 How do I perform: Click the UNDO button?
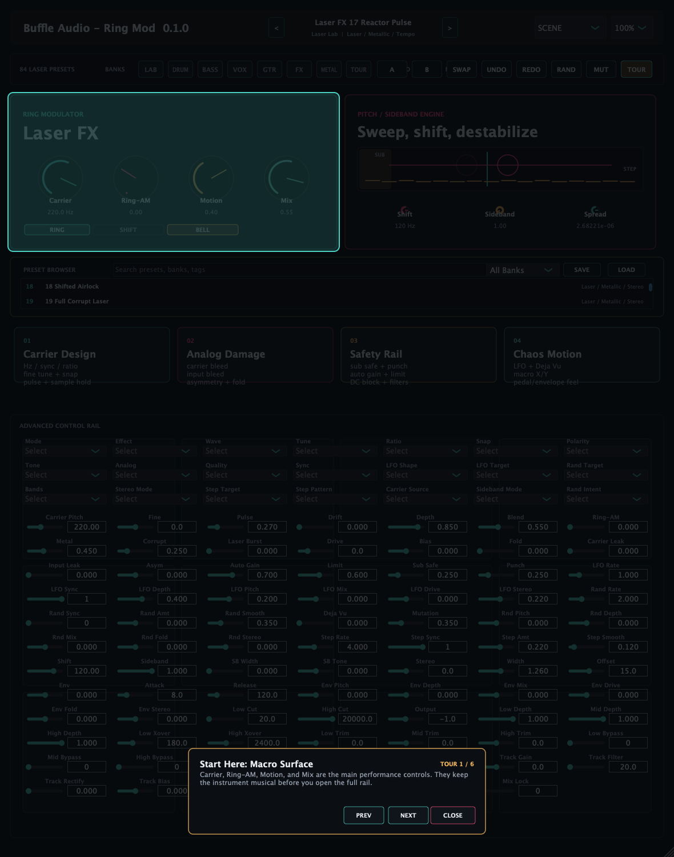496,70
